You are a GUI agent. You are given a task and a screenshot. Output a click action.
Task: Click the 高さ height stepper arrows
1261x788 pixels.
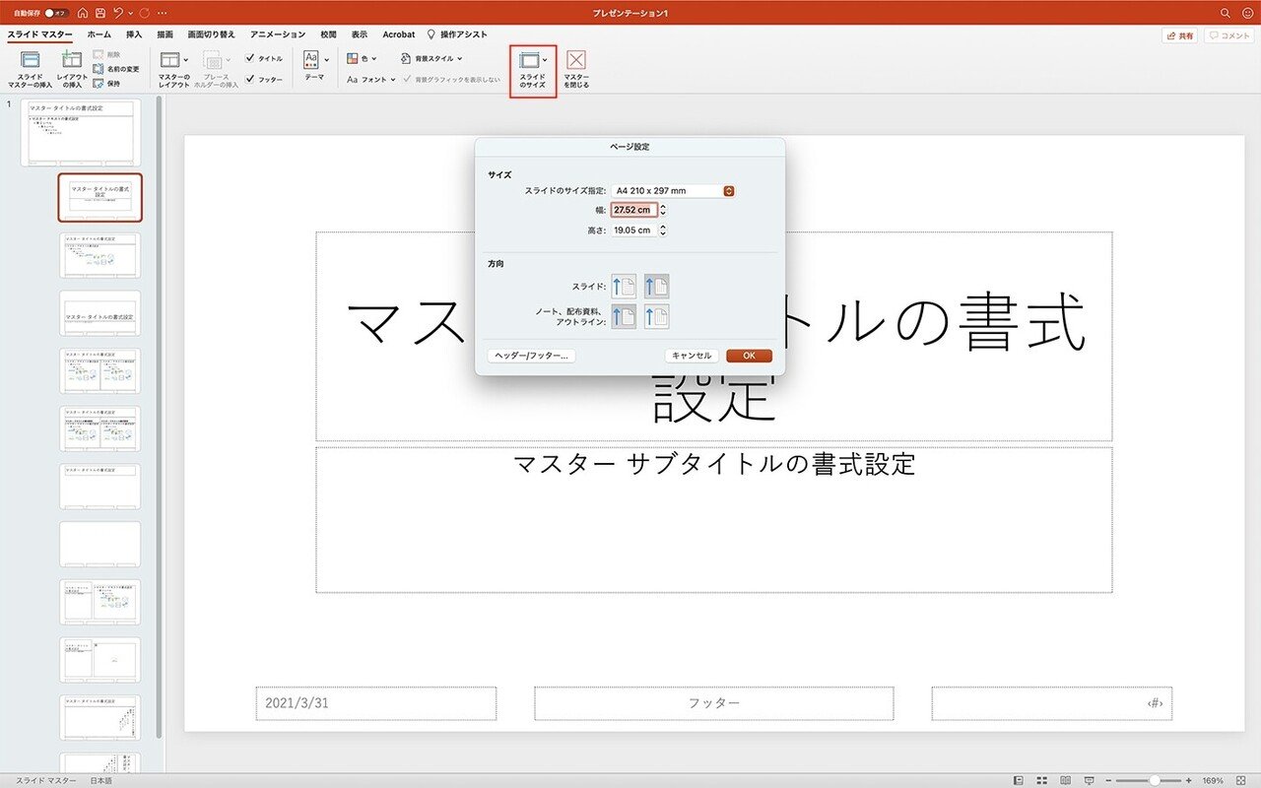(663, 230)
